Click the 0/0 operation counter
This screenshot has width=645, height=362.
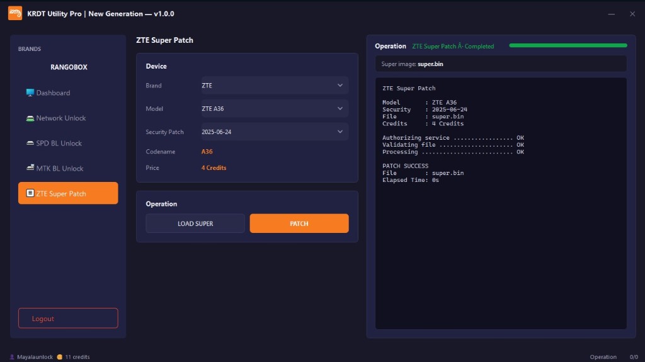point(634,357)
